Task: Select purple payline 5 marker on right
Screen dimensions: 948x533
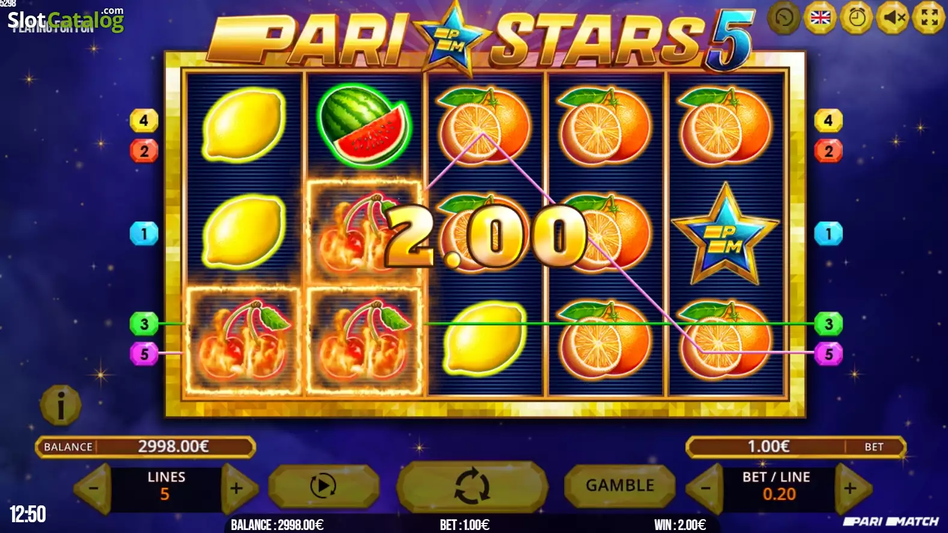Action: click(828, 354)
